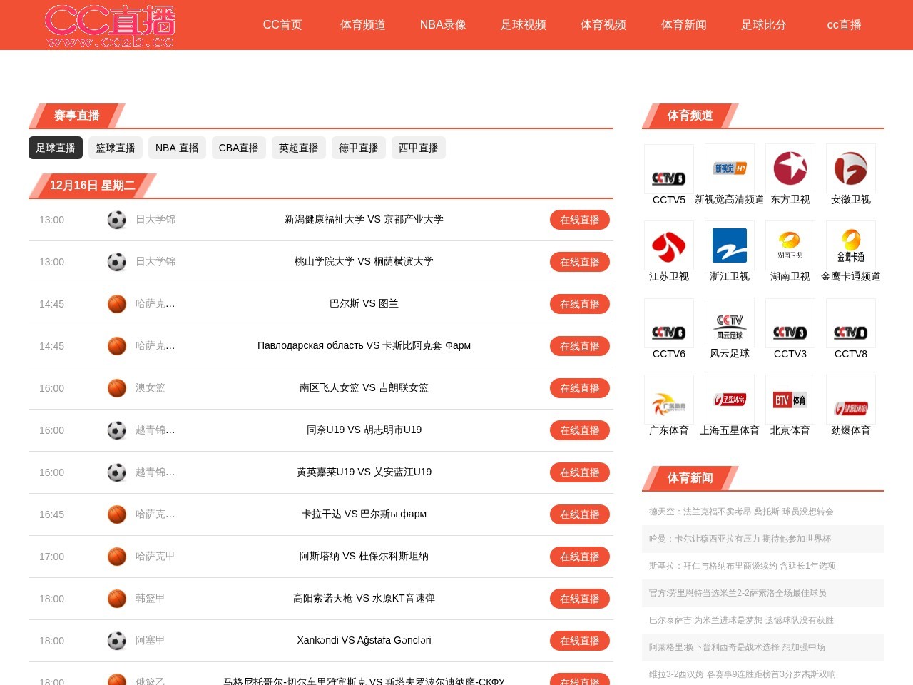The image size is (913, 685).
Task: Read the 德天空 法兰克福 news article
Action: tap(740, 512)
